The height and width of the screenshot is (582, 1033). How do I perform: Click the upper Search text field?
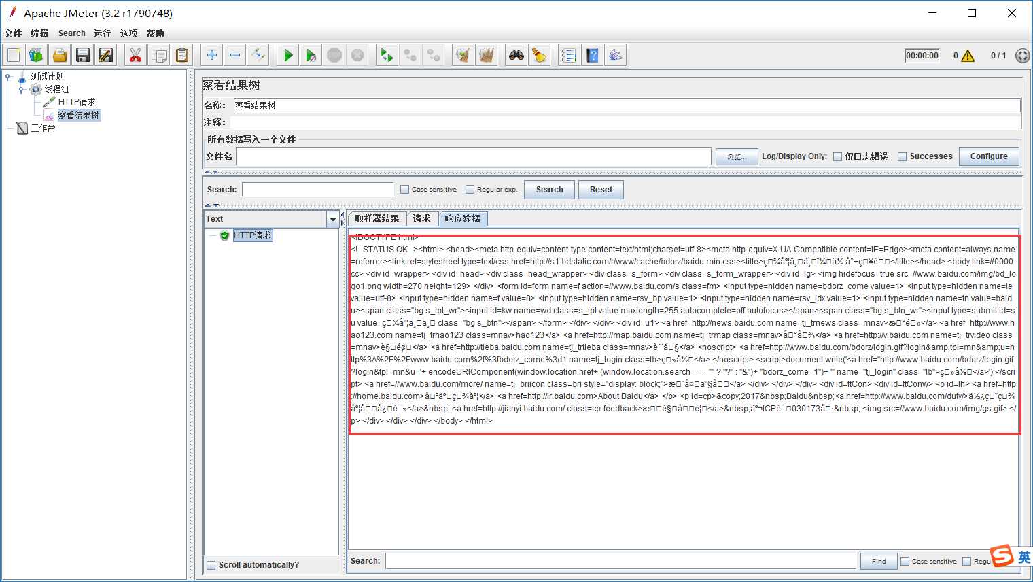tap(317, 190)
